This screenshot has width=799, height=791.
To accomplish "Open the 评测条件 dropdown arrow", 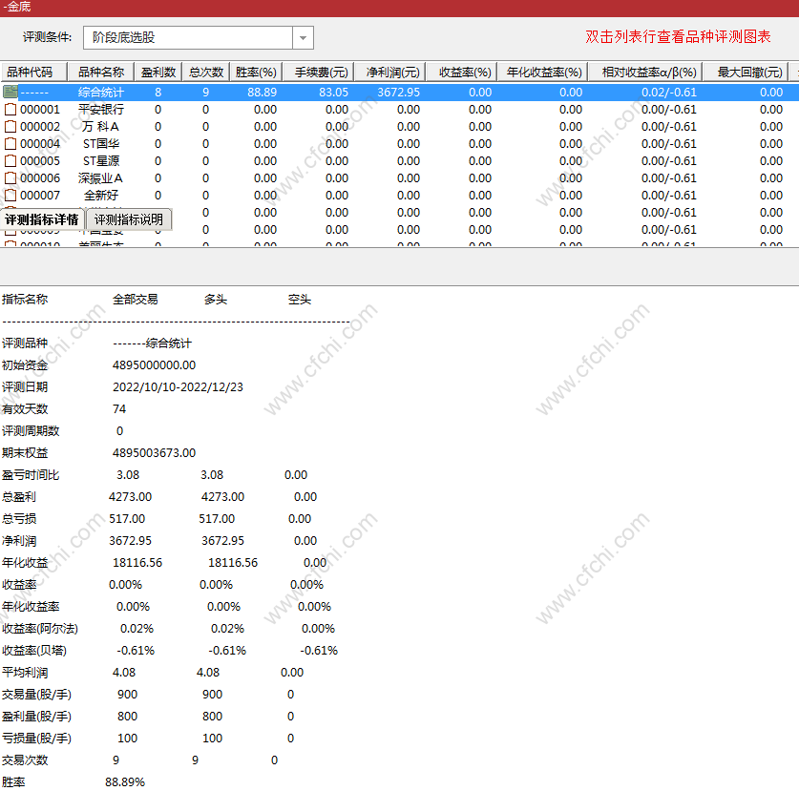I will click(x=304, y=38).
